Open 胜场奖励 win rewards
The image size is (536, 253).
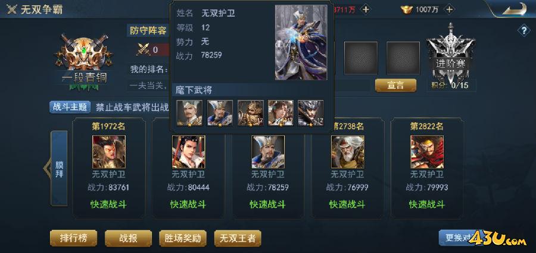(183, 238)
